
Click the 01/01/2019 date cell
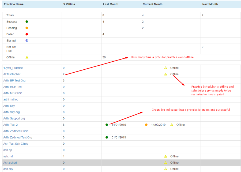coord(119,137)
